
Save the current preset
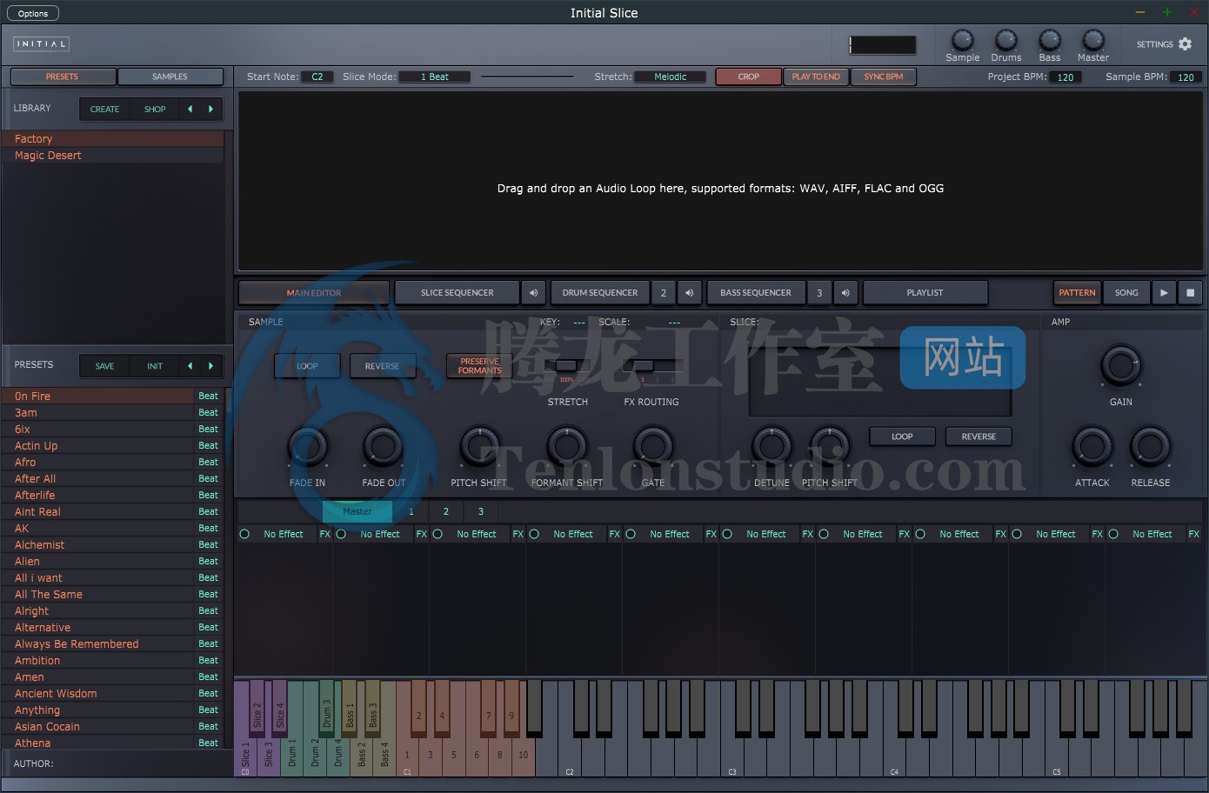point(105,366)
